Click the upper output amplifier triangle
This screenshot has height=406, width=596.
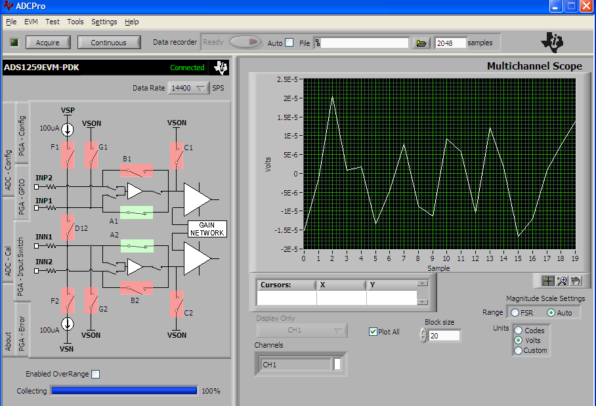[x=196, y=199]
